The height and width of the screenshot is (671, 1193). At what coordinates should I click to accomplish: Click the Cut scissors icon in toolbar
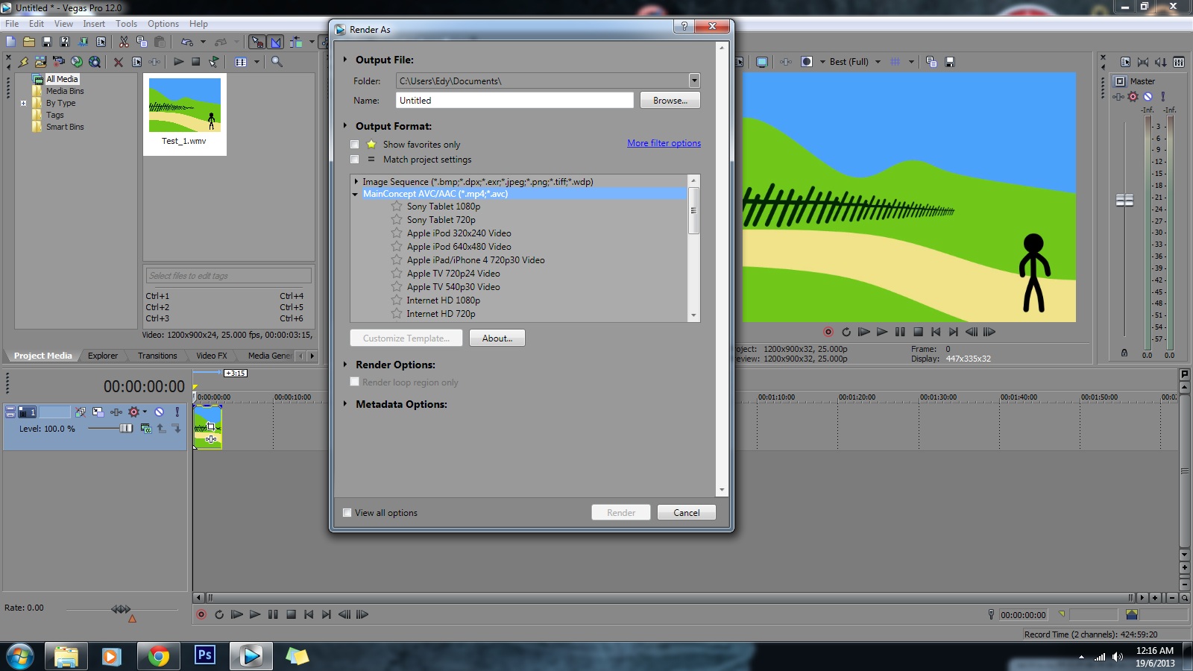click(x=124, y=42)
